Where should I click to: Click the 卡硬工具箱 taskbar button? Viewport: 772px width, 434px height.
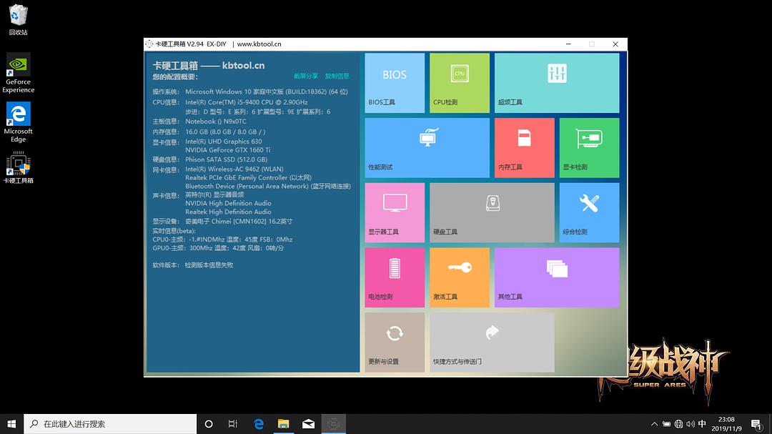click(x=334, y=424)
